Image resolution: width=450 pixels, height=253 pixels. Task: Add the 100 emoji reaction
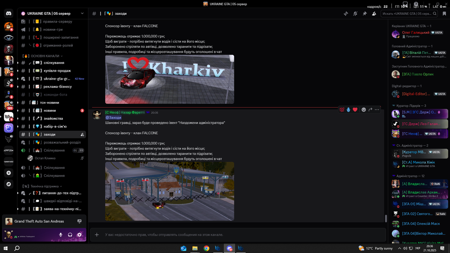click(342, 110)
